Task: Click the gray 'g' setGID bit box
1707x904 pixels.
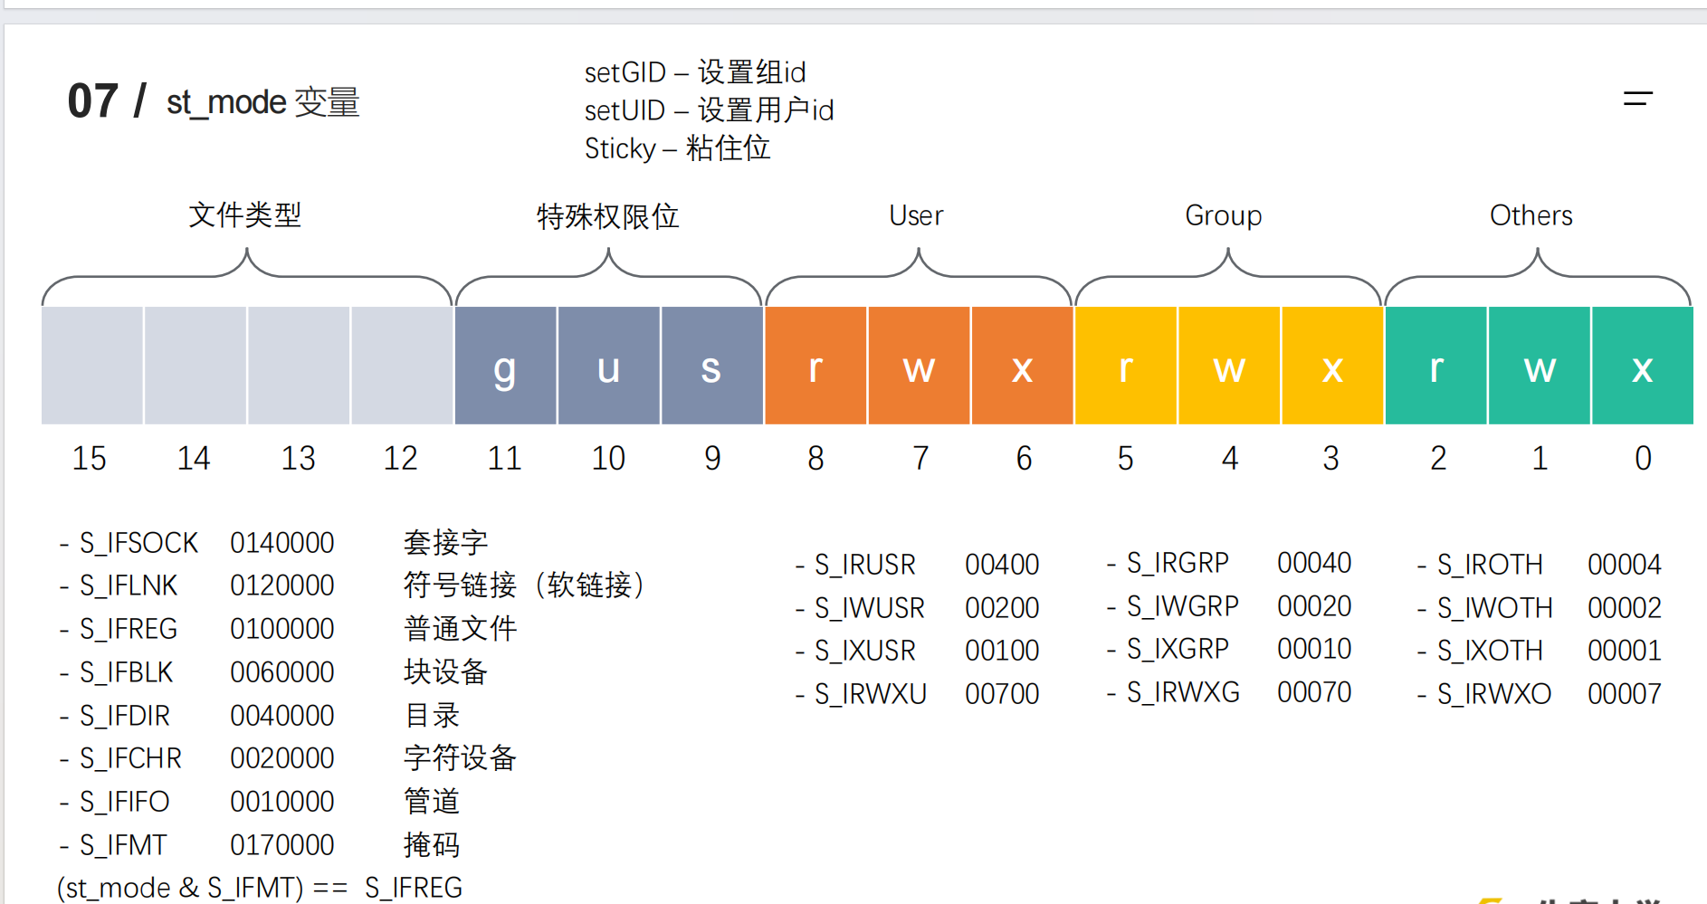Action: tap(505, 366)
